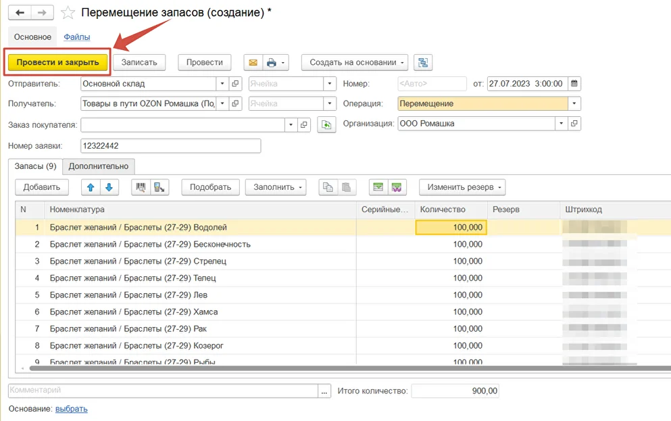Image resolution: width=671 pixels, height=421 pixels.
Task: Click the back navigation arrow
Action: point(20,13)
